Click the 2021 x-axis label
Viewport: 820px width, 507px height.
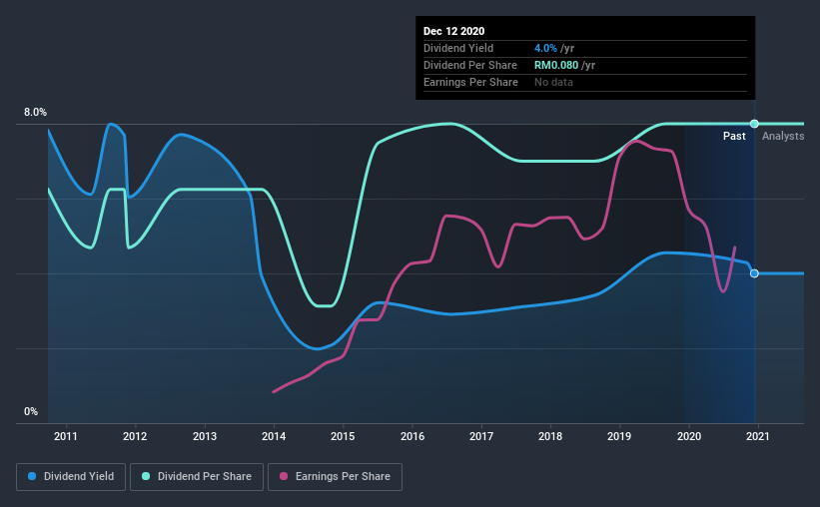tap(758, 436)
